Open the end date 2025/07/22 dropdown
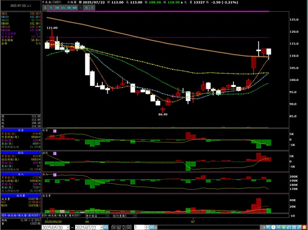Viewport: 308px width, 230px height. [x=102, y=227]
